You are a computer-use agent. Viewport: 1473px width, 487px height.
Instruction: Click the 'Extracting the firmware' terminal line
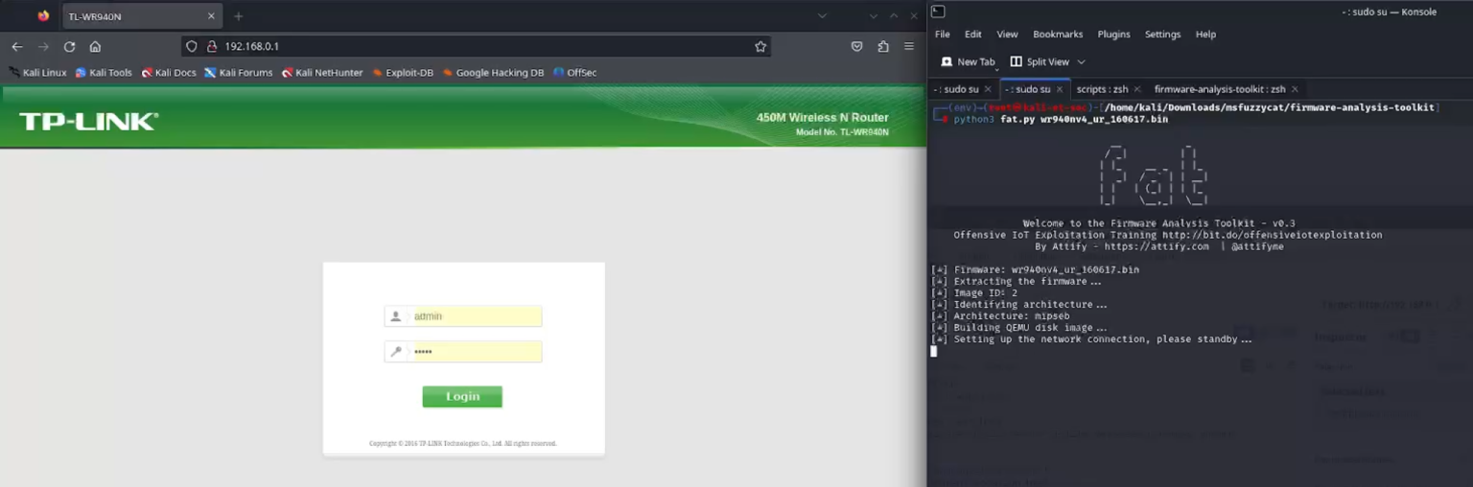click(1016, 282)
